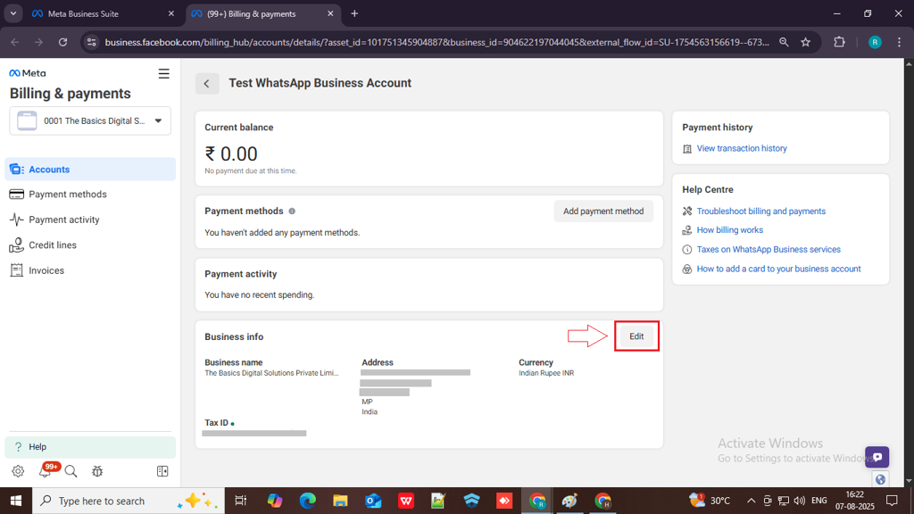This screenshot has height=514, width=914.
Task: Open a new browser tab
Action: pos(354,13)
